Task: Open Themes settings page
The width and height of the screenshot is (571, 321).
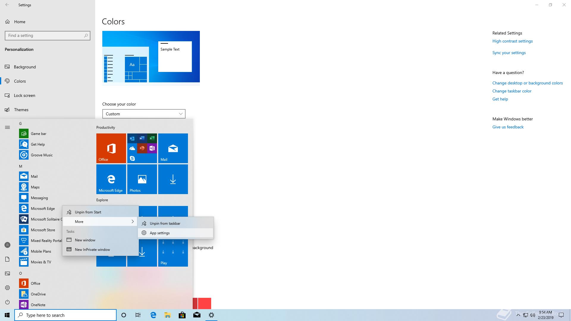Action: 48,110
